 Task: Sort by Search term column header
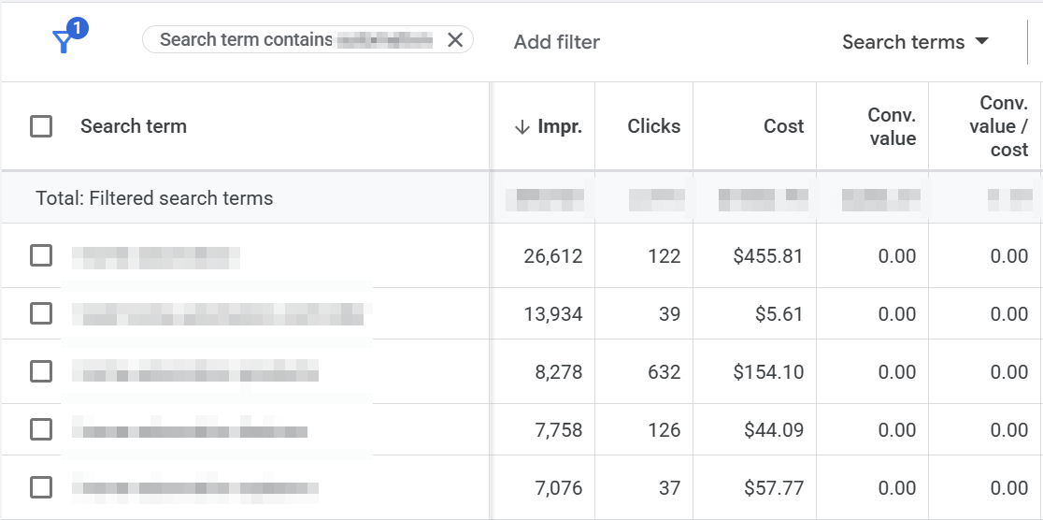pyautogui.click(x=133, y=126)
